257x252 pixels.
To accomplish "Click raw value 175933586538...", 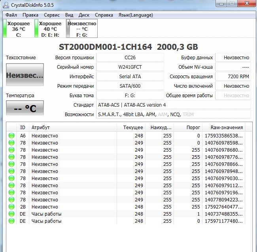I will point(223,136).
